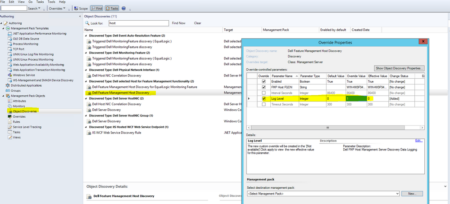Select Process Monitoring template icon
The width and height of the screenshot is (450, 204).
click(10, 44)
